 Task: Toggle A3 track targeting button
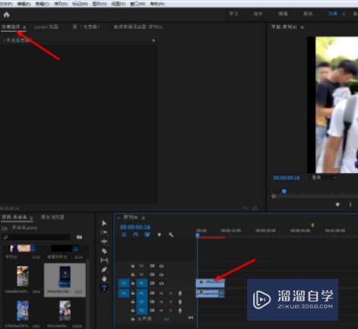click(141, 311)
